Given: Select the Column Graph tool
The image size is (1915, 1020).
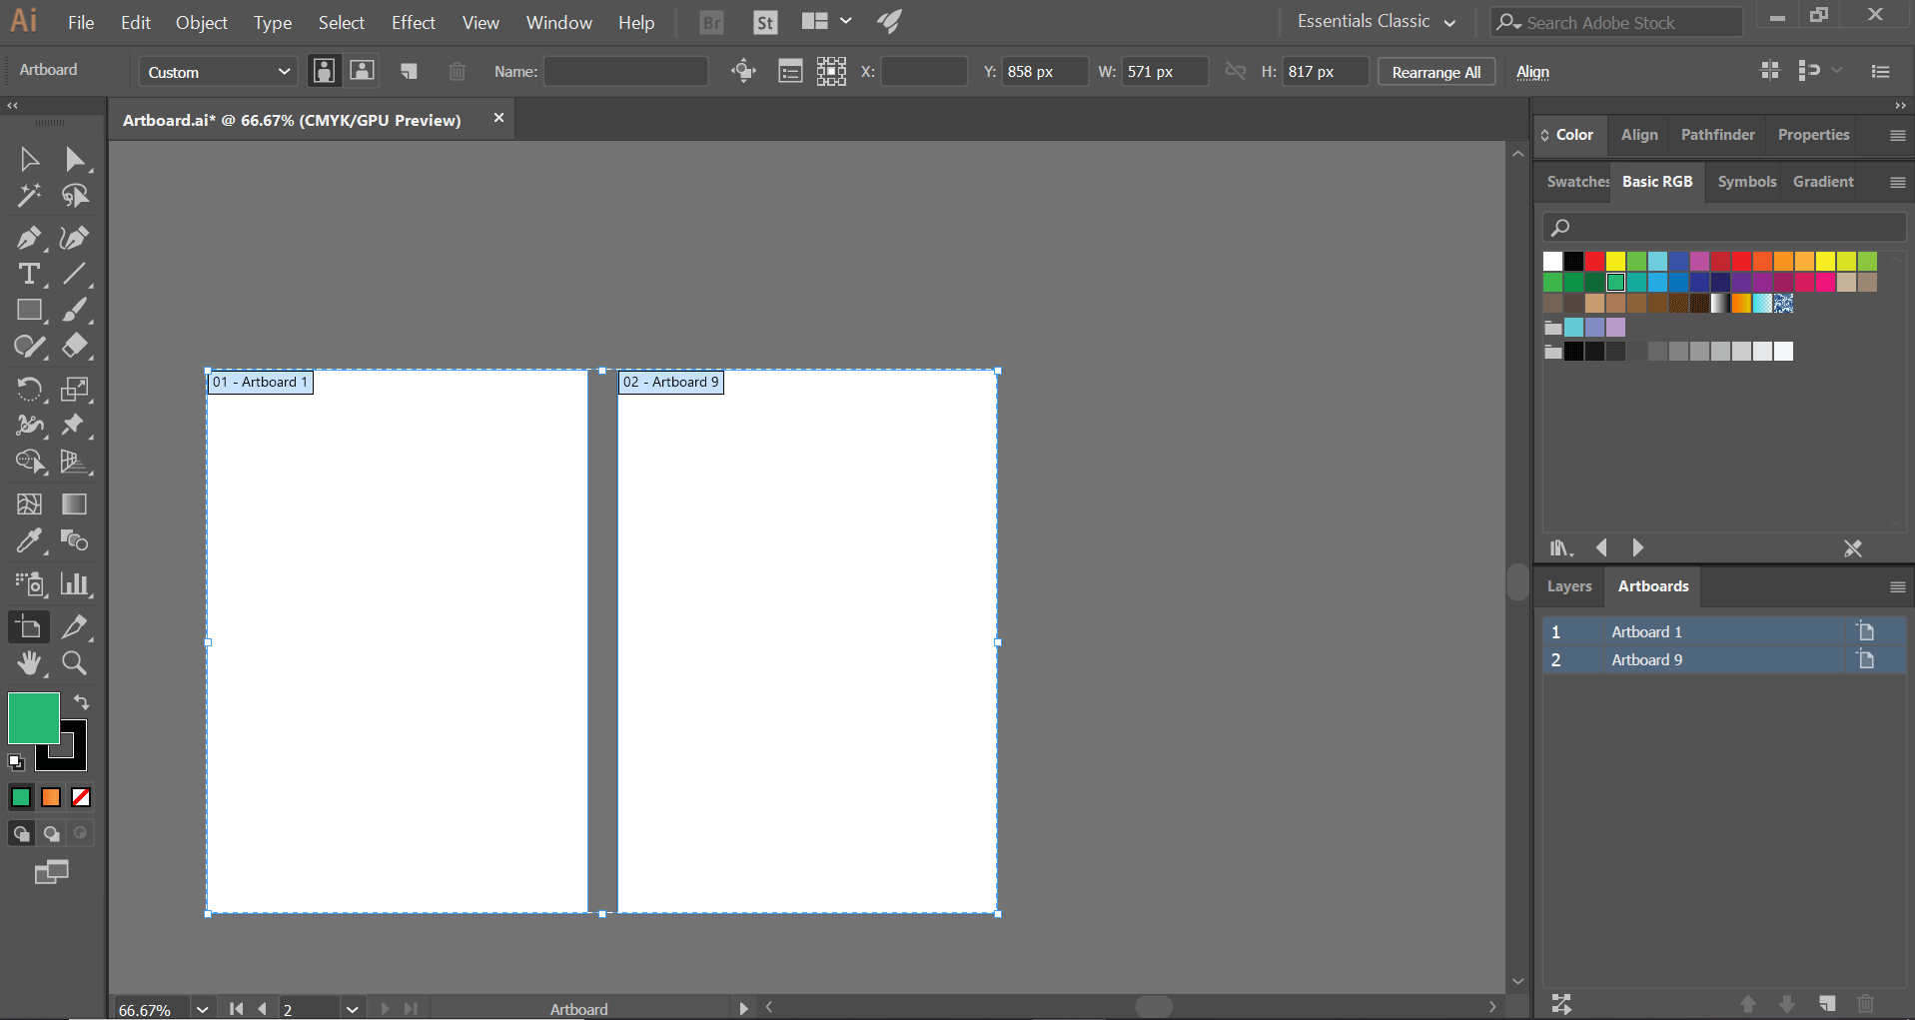Looking at the screenshot, I should 75,584.
